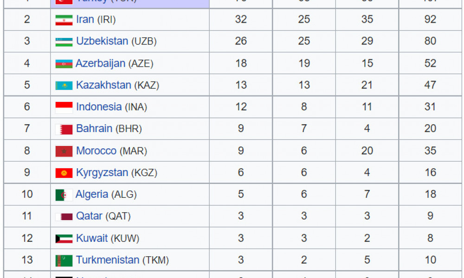Select Iran's total medals cell showing 92
Screen dimensions: 464x278
430,19
